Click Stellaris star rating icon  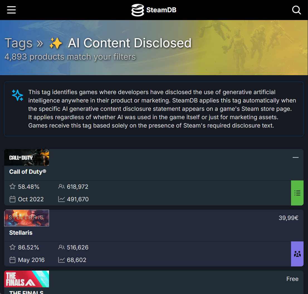(13, 247)
